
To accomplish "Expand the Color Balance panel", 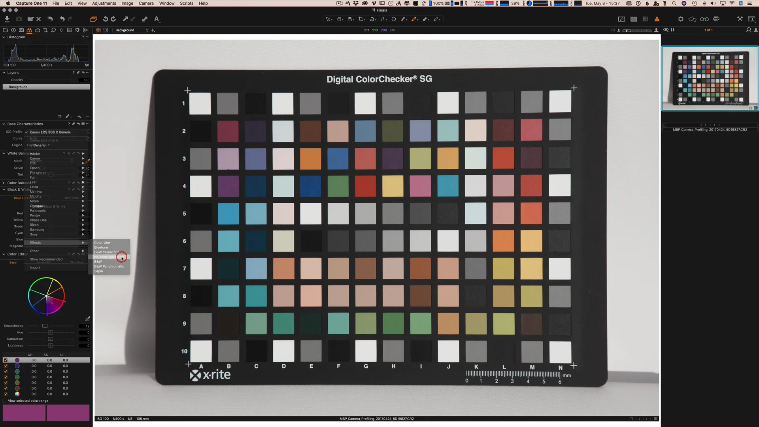I will pos(4,183).
